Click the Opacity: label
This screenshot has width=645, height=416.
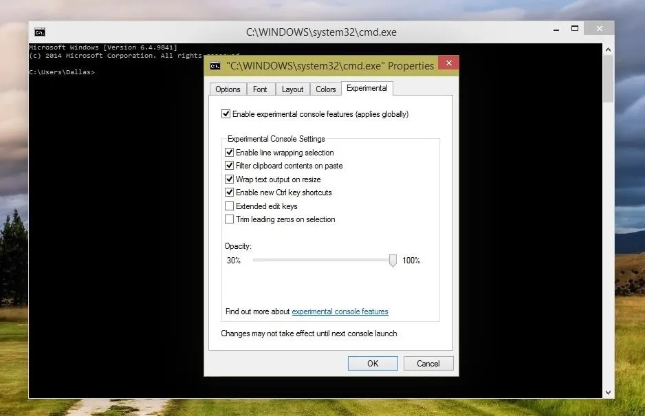click(x=238, y=246)
